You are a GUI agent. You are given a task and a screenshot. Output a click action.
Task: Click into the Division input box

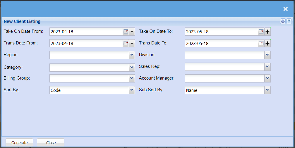coord(225,55)
